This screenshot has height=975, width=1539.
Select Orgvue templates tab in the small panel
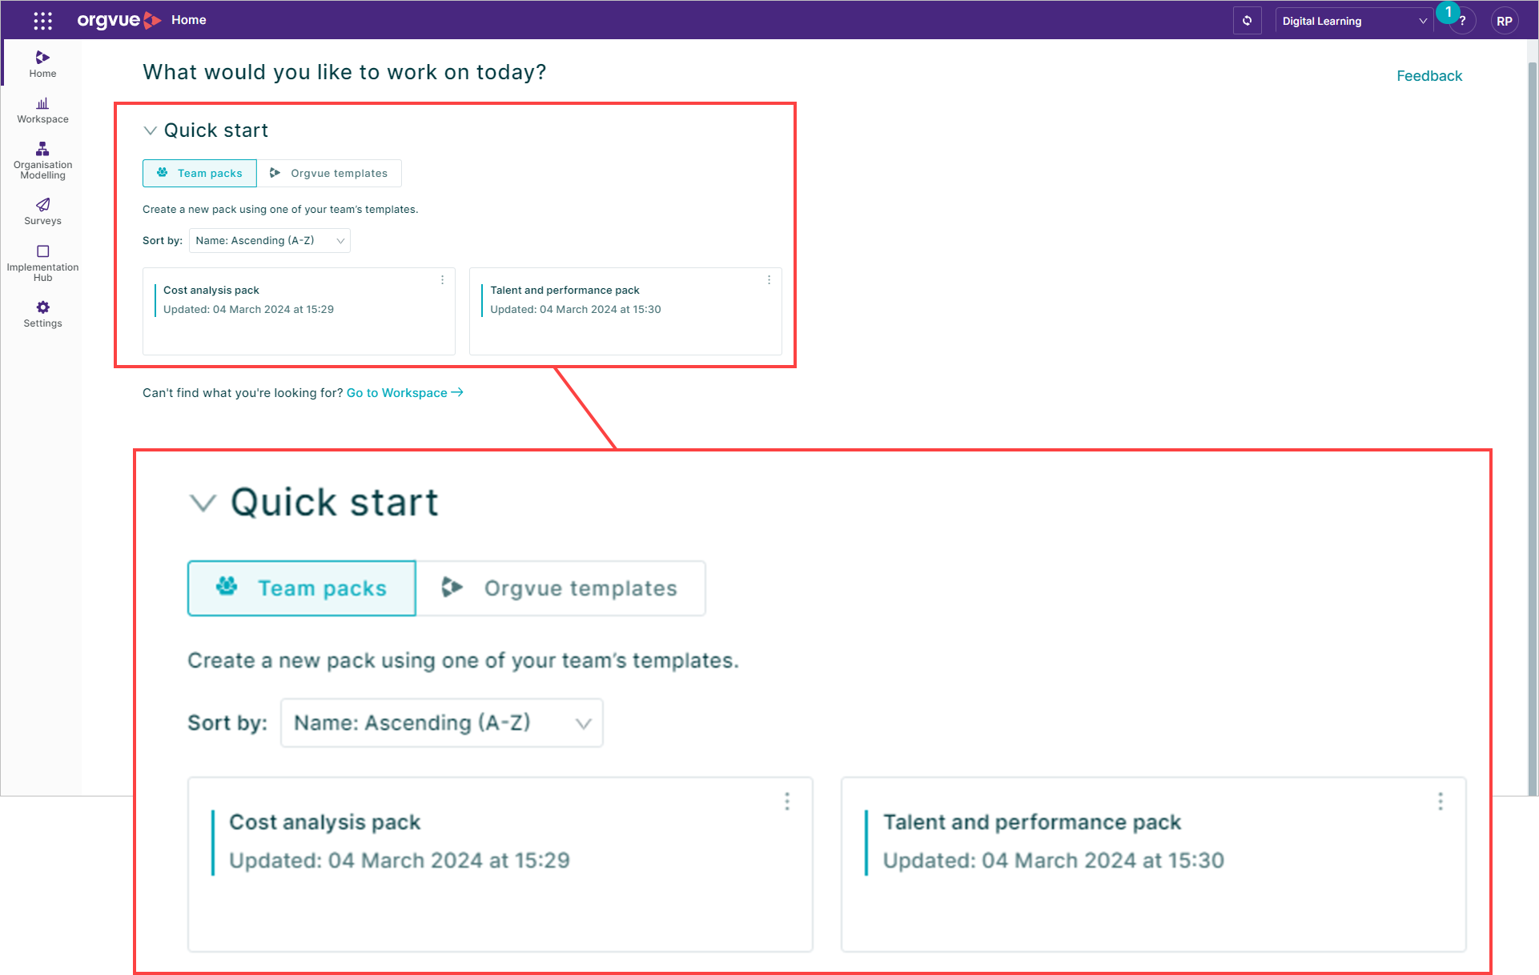click(x=329, y=173)
